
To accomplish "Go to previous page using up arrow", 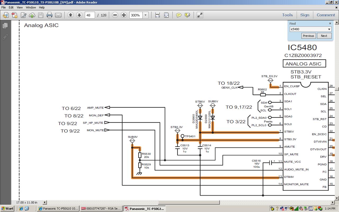I will [x=70, y=15].
